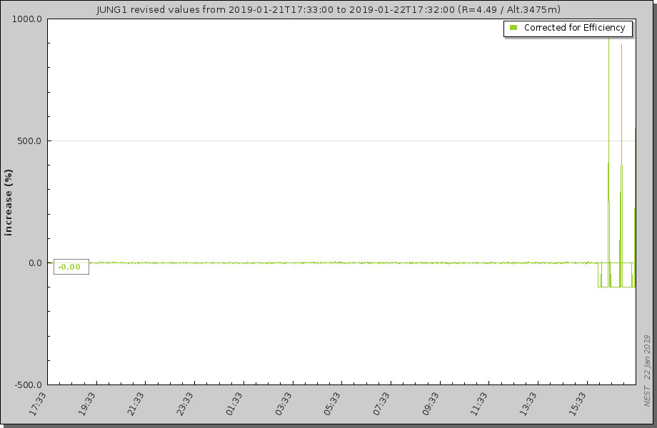
Task: Click x-axis time label 01:33
Action: point(234,403)
